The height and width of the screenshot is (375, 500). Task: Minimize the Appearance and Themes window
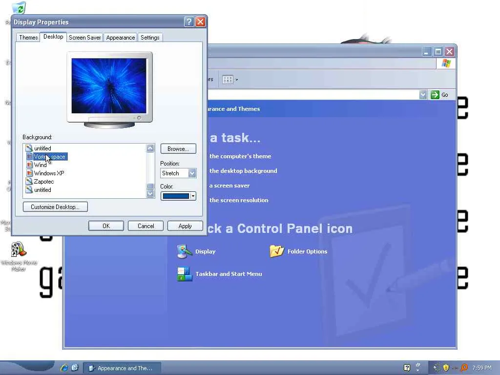426,52
